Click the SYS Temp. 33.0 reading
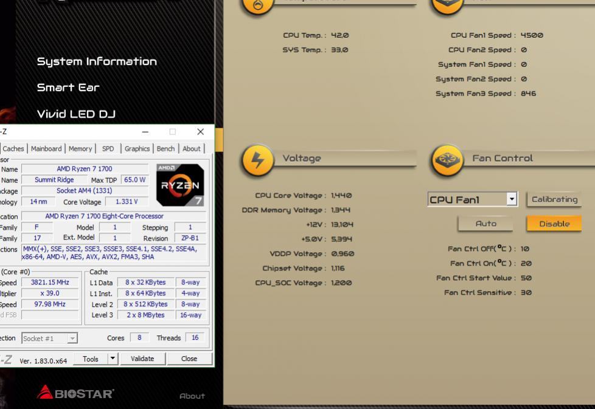Viewport: 595px width, 409px height. [x=339, y=50]
